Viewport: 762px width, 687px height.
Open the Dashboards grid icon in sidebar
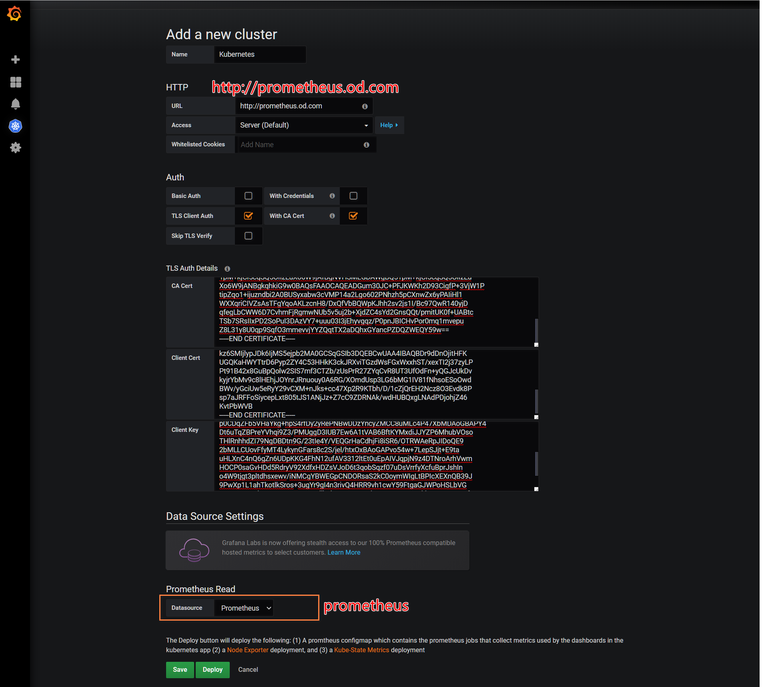coord(16,82)
